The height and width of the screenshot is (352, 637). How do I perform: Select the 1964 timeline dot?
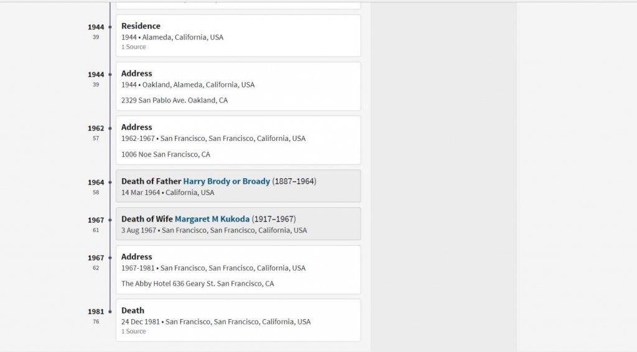coord(110,183)
